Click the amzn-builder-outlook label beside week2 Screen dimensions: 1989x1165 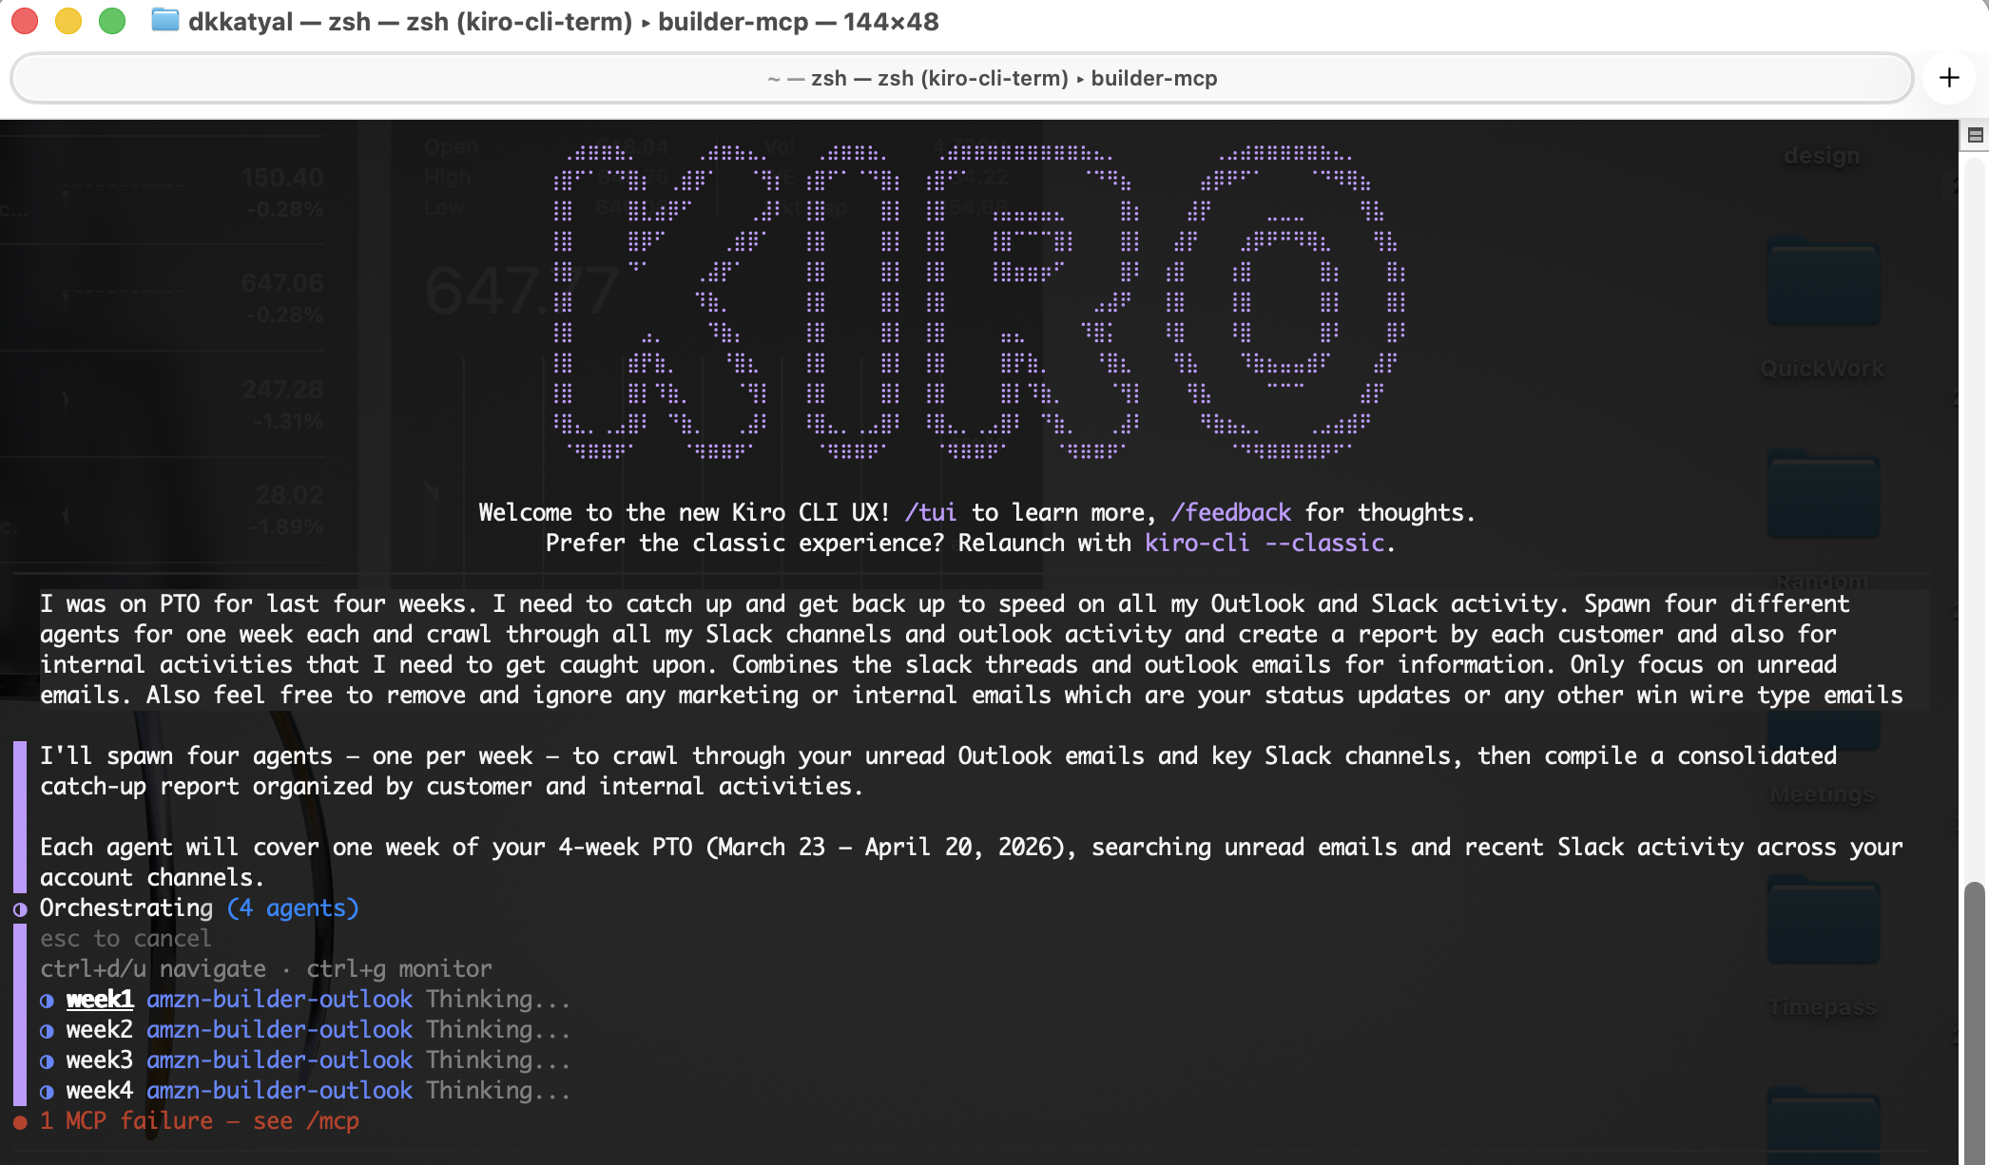tap(280, 1030)
